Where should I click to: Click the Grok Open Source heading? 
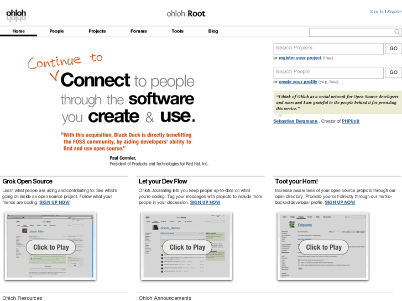[x=28, y=181]
